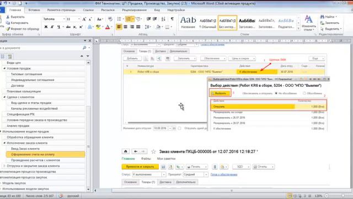Align paragraph text to the right

(132, 27)
